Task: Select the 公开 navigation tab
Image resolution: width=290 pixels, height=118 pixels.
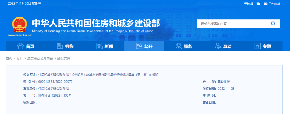Action: tap(144, 46)
